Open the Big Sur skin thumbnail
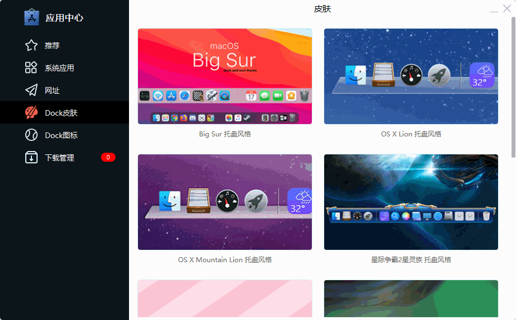 point(225,76)
